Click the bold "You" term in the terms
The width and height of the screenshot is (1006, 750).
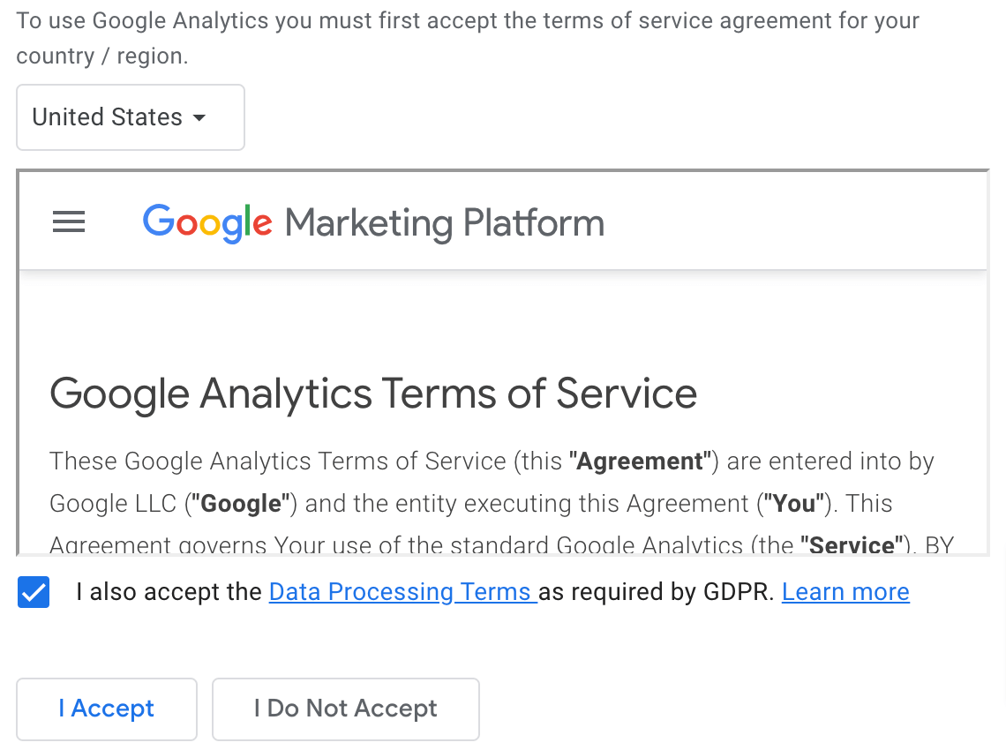[x=794, y=504]
